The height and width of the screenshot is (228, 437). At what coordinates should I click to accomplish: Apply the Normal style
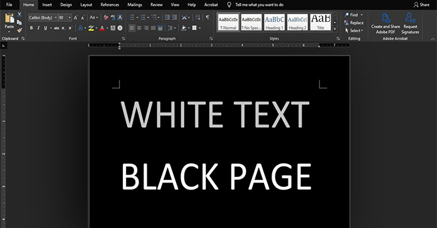coord(228,22)
